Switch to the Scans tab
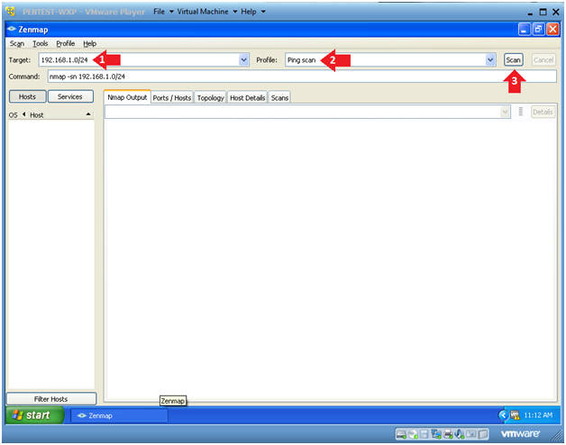 point(279,98)
